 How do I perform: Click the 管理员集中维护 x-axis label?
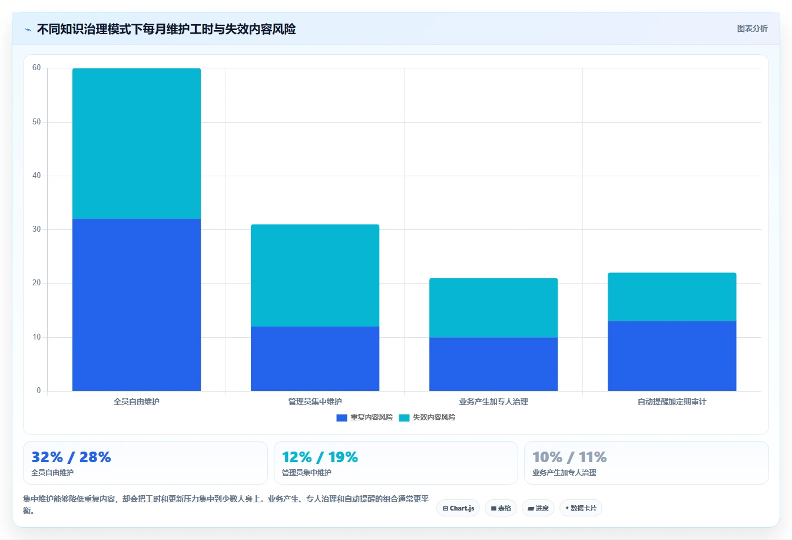pos(315,401)
